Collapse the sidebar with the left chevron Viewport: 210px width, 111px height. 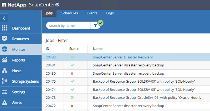coord(4,18)
